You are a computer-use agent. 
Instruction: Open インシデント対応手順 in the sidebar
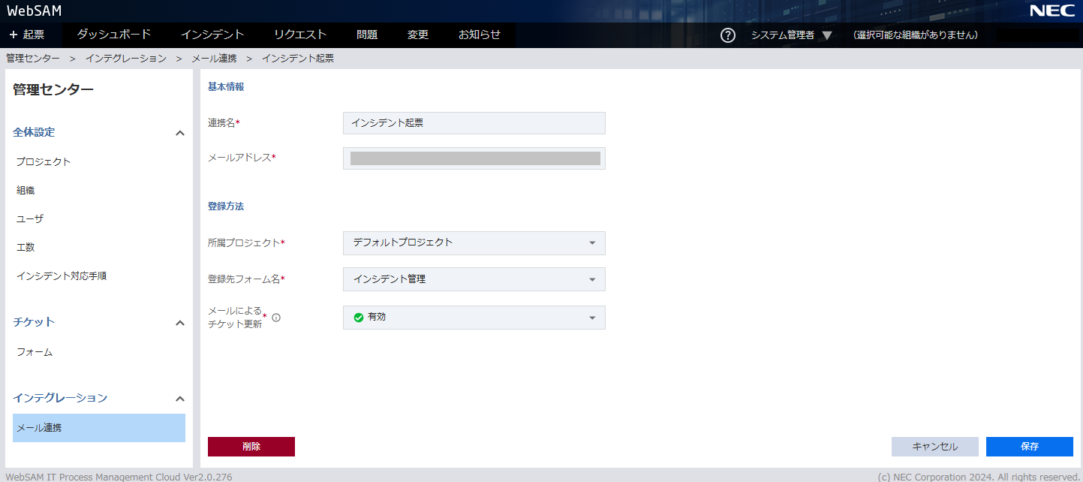[x=62, y=276]
